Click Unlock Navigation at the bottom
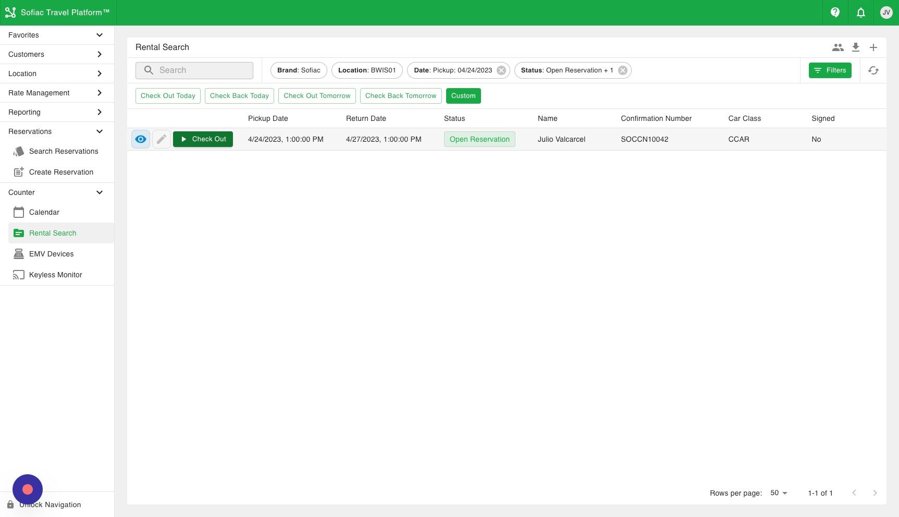Viewport: 899px width, 517px height. (50, 504)
